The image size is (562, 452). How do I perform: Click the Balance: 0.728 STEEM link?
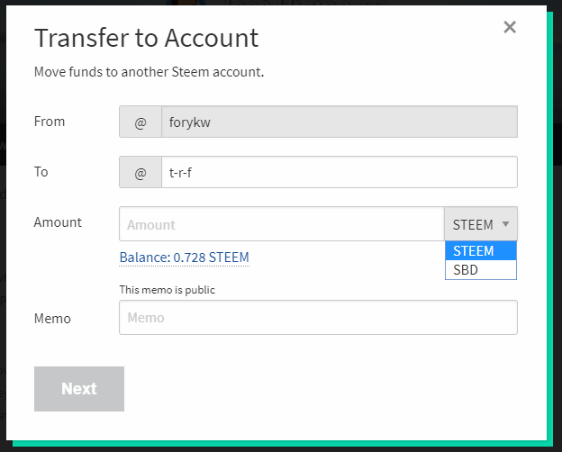(x=184, y=258)
